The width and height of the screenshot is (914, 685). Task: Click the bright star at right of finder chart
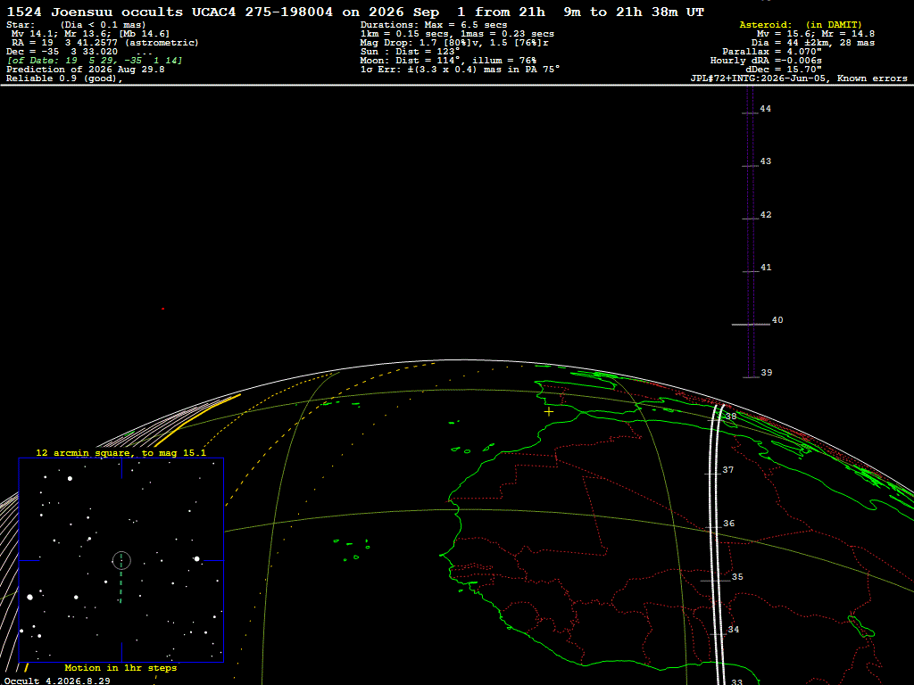click(197, 559)
